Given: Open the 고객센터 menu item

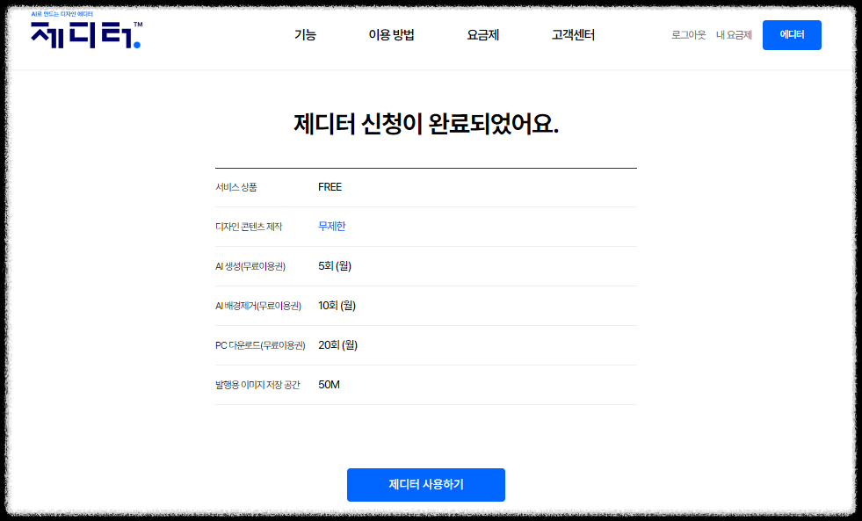Looking at the screenshot, I should [x=576, y=35].
